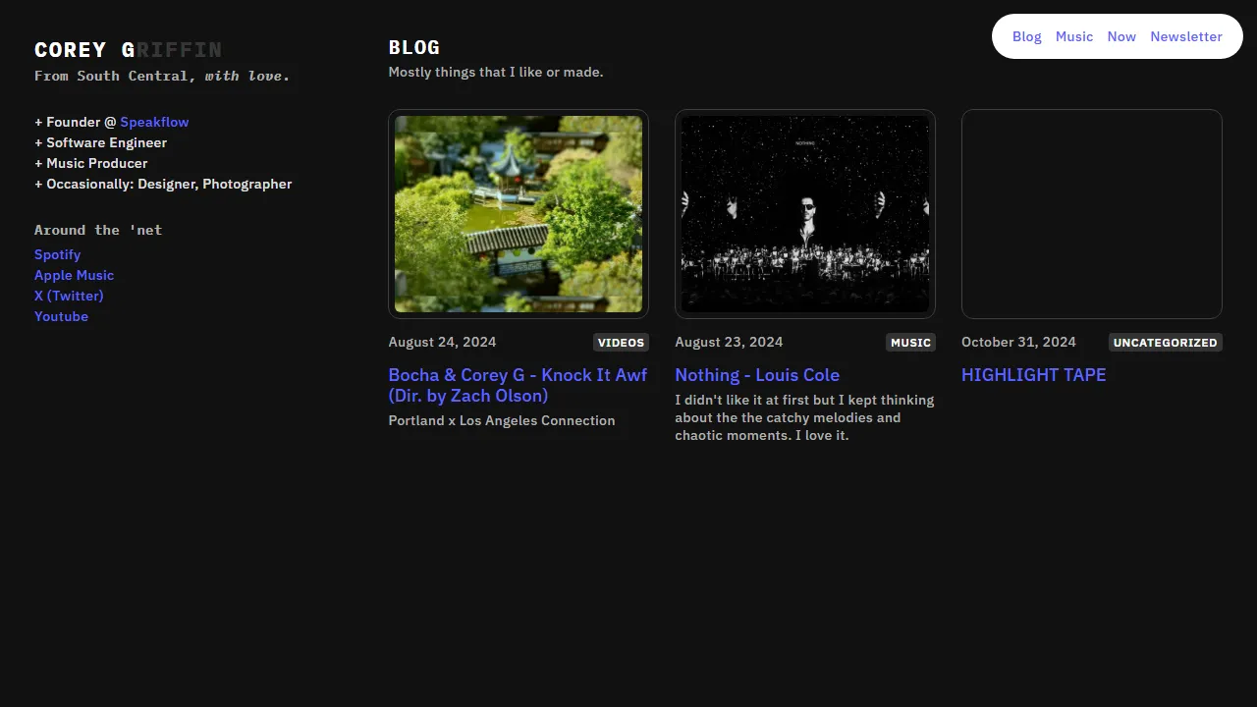Open the HIGHLIGHT TAPE post title
Screen dimensions: 1257x707
[1033, 375]
